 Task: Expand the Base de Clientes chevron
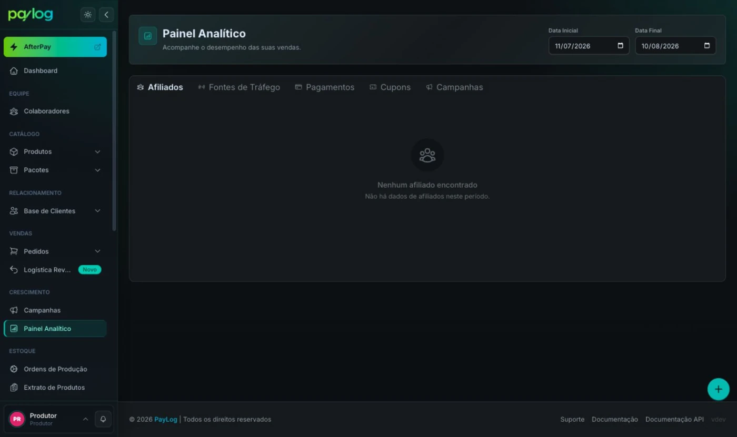97,211
